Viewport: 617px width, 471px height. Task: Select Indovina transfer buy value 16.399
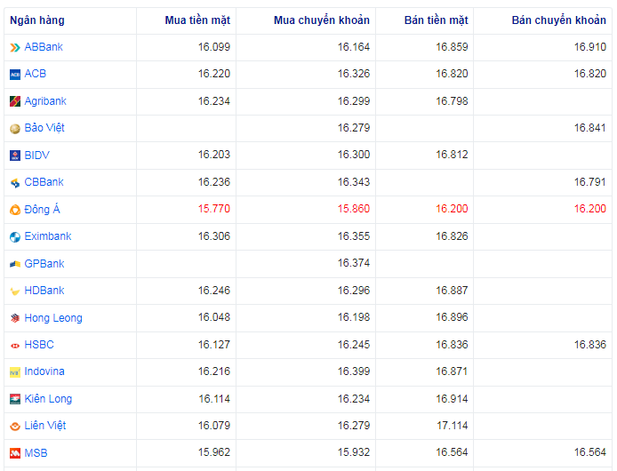click(x=354, y=371)
